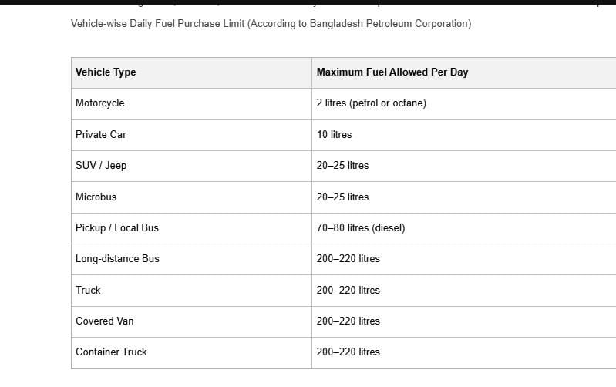Viewport: 616px width, 387px height.
Task: Select the Container Truck cell
Action: 111,352
